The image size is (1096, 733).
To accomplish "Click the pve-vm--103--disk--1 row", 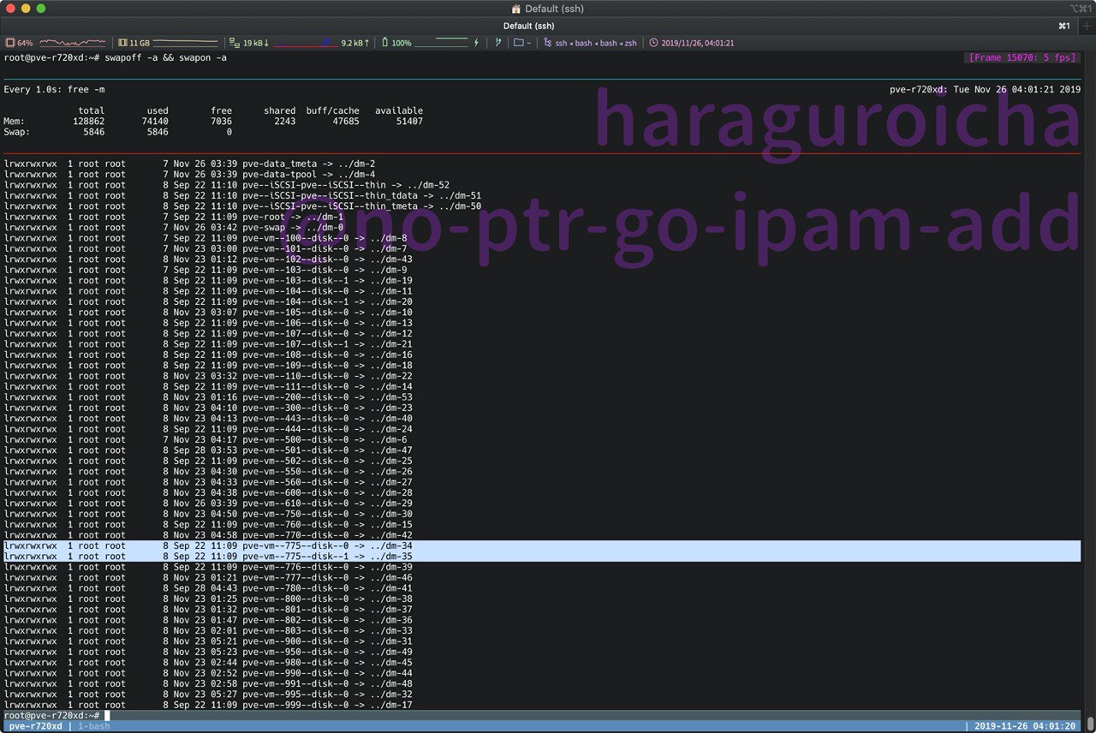I will pyautogui.click(x=208, y=280).
